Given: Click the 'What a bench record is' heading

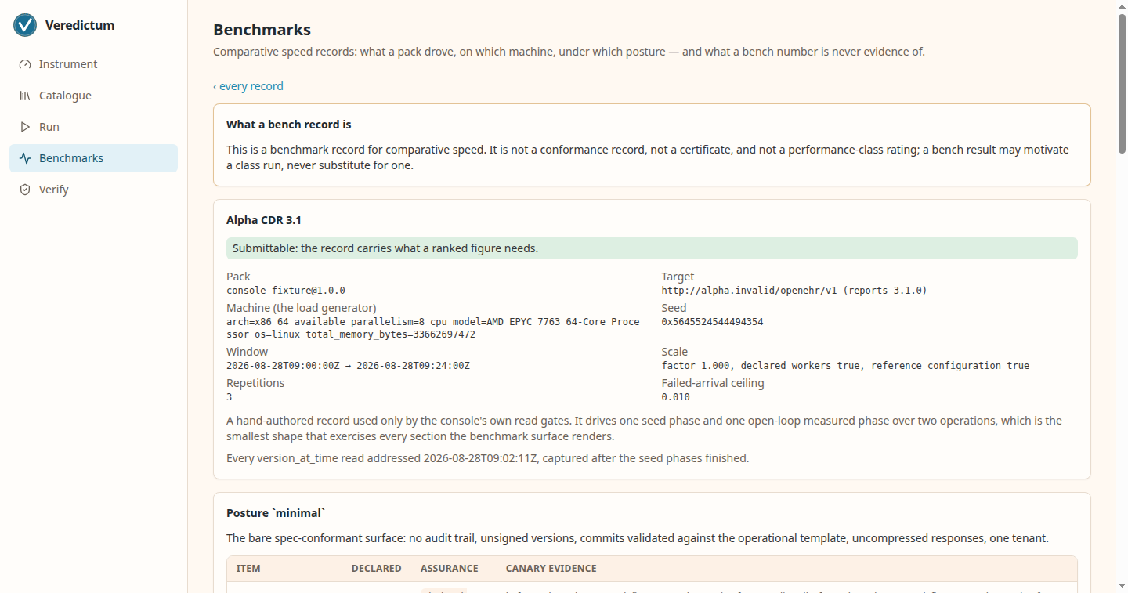Looking at the screenshot, I should (289, 125).
